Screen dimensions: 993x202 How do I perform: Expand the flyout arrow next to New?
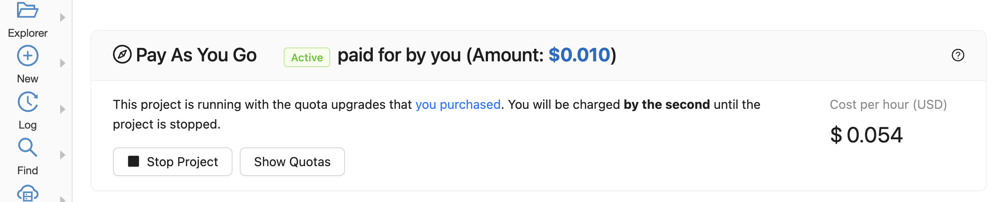[63, 63]
